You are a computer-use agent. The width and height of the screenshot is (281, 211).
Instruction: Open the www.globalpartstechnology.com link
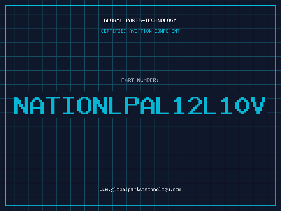140,190
